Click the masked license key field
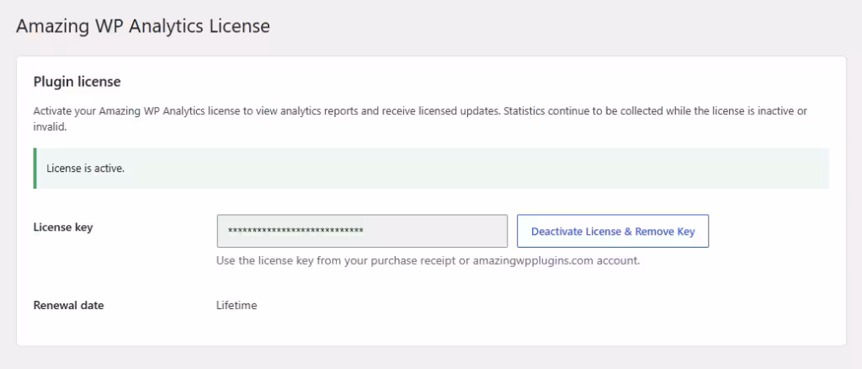Screen dimensions: 862x369 362,231
